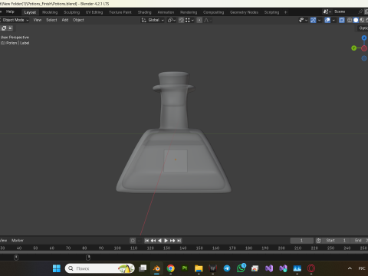Toggle snapping magnet icon
368x276 pixels.
click(181, 20)
